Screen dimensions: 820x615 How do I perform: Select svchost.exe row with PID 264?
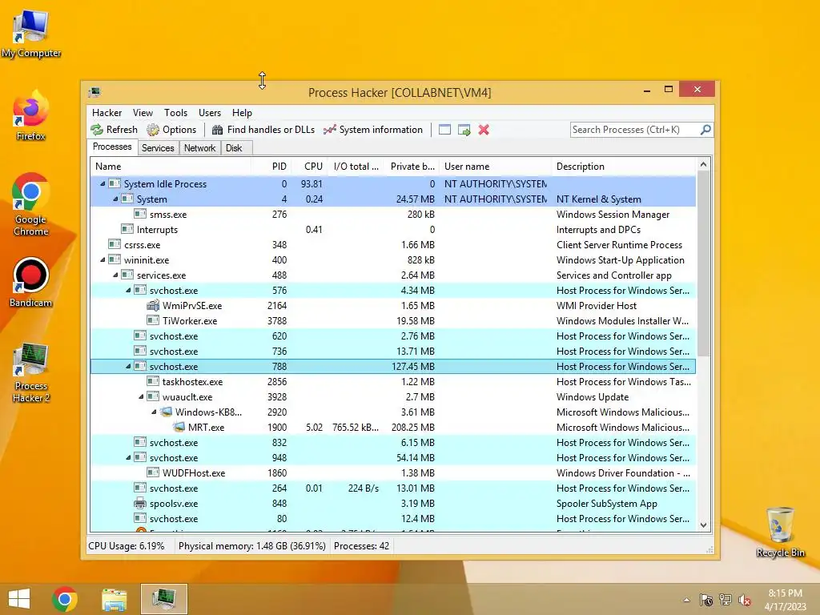tap(392, 488)
